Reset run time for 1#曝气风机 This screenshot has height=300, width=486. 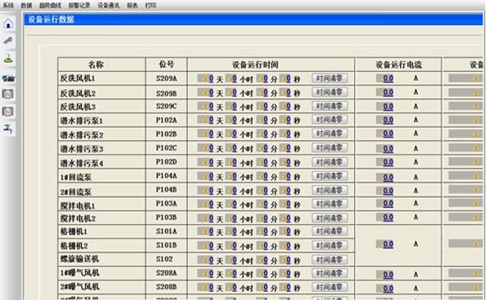point(330,273)
